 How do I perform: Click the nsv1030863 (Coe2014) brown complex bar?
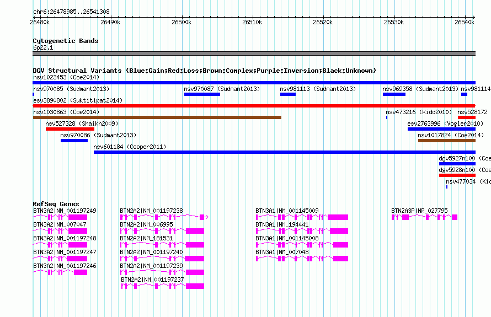(157, 117)
